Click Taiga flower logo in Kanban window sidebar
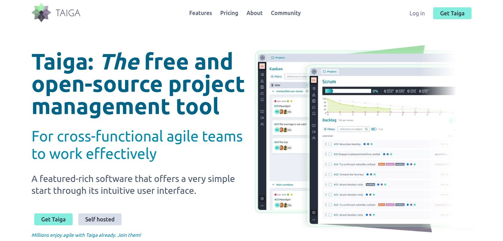 click(262, 58)
